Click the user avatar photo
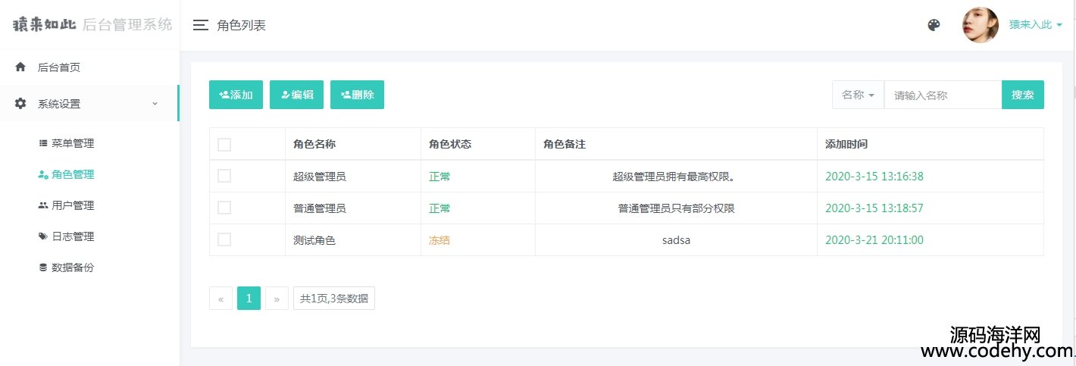 click(981, 25)
